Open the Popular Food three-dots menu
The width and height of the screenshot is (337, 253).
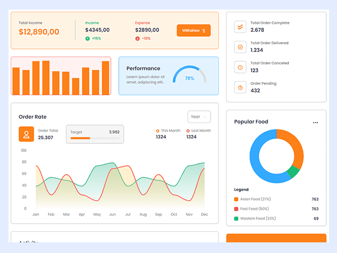pyautogui.click(x=315, y=123)
